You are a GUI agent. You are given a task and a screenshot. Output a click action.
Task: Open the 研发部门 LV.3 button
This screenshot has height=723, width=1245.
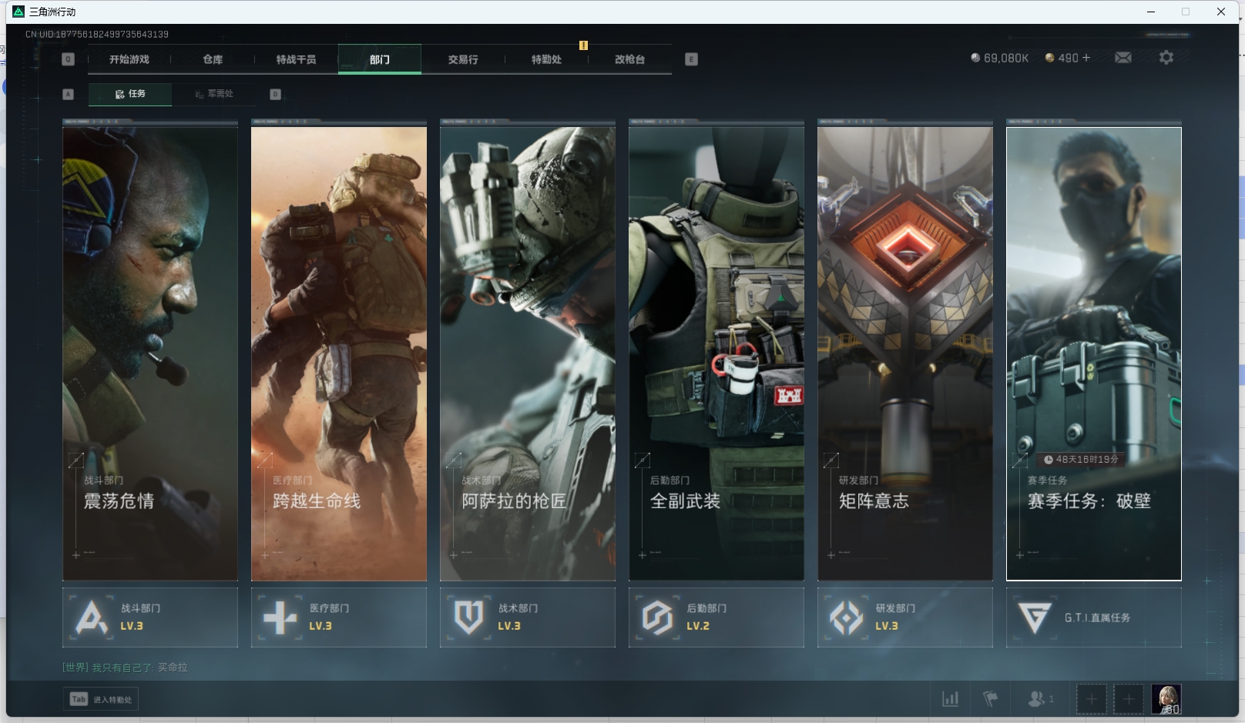tap(905, 618)
